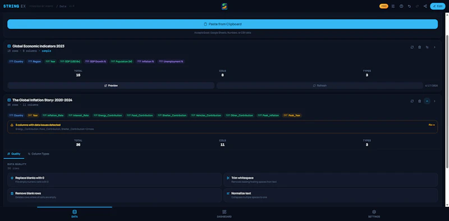Click The Global Inflation Story: 2020-2024 title
The height and width of the screenshot is (221, 449).
pos(43,100)
